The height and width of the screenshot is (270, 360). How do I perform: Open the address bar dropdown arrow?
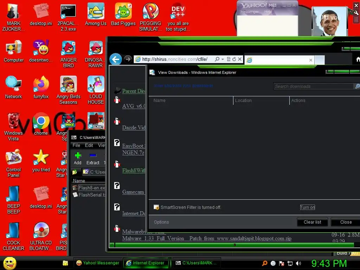(223, 59)
